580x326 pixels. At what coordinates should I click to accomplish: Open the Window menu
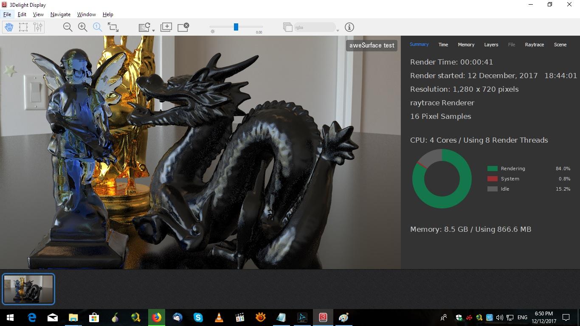coord(86,14)
